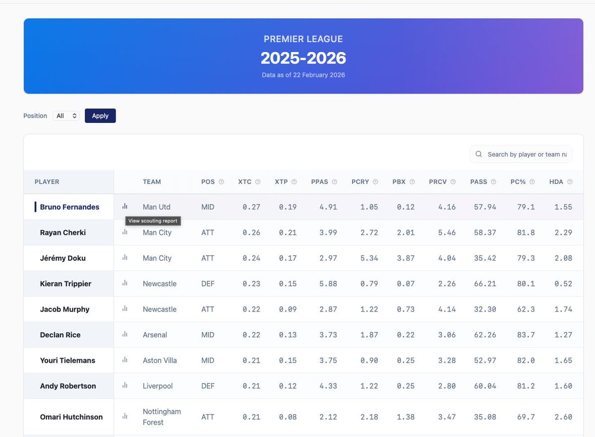The height and width of the screenshot is (437, 595).
Task: Open Declan Rice scouting report icon
Action: point(125,334)
